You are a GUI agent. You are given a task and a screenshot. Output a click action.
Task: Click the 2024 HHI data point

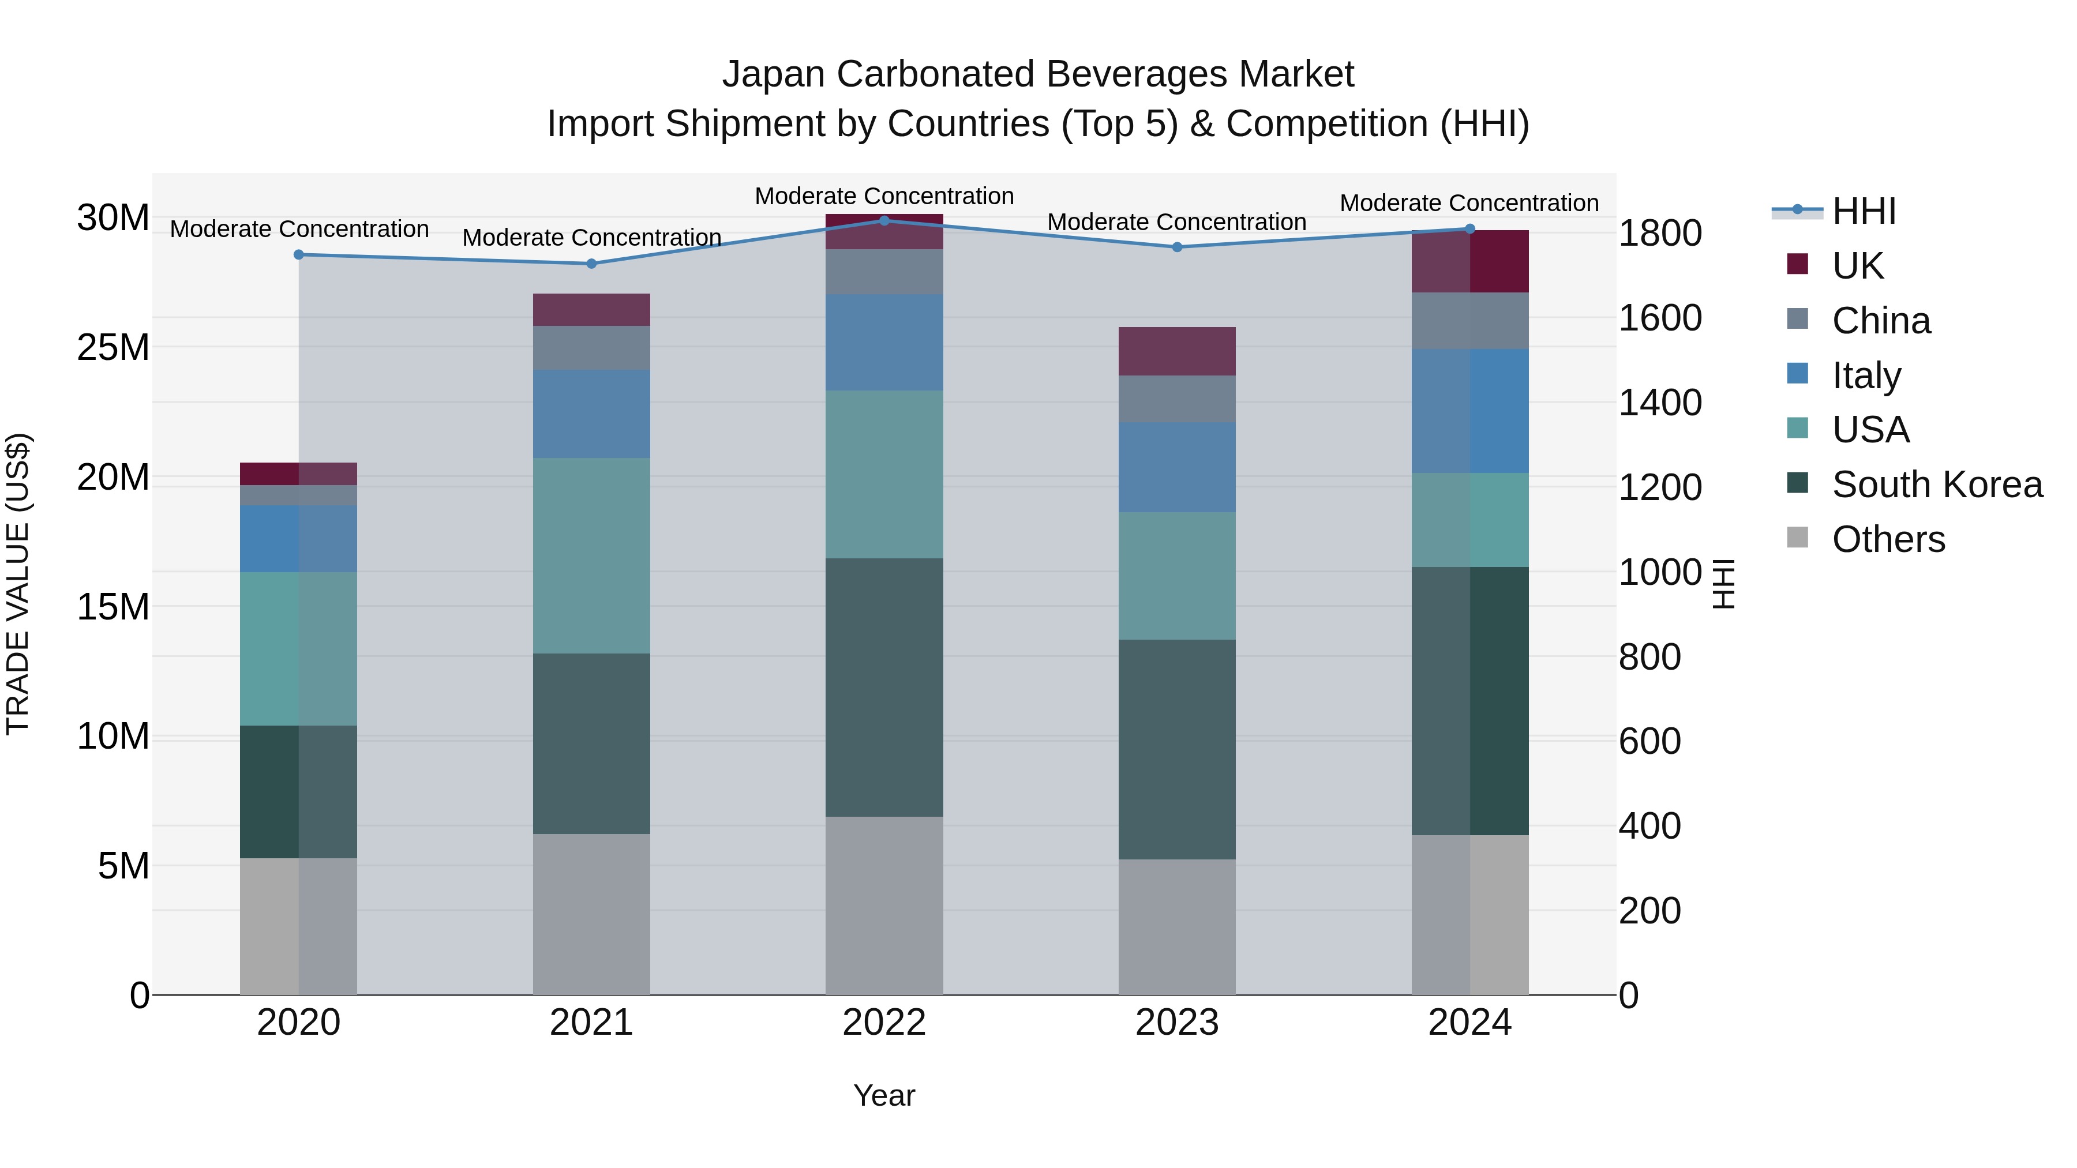pyautogui.click(x=1469, y=229)
